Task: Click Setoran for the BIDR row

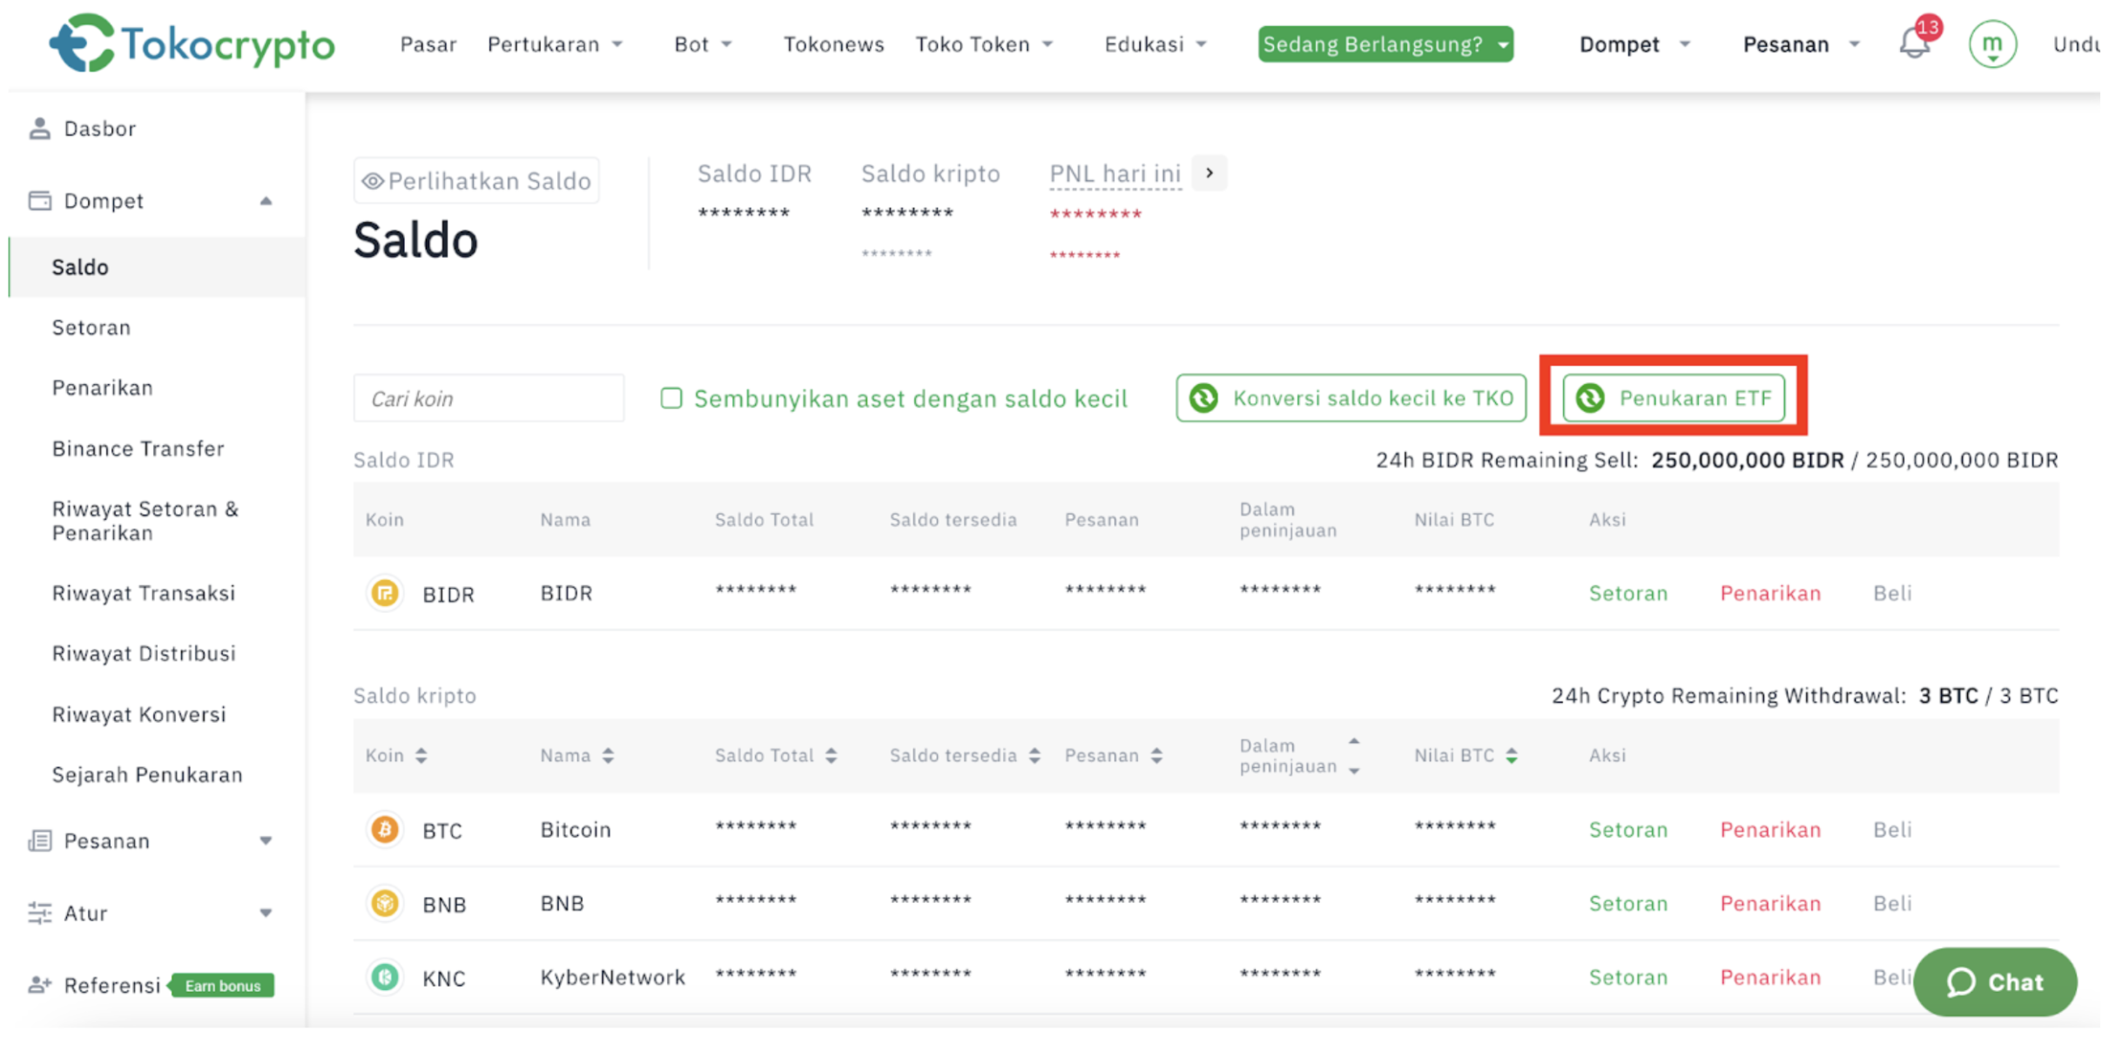Action: 1628,594
